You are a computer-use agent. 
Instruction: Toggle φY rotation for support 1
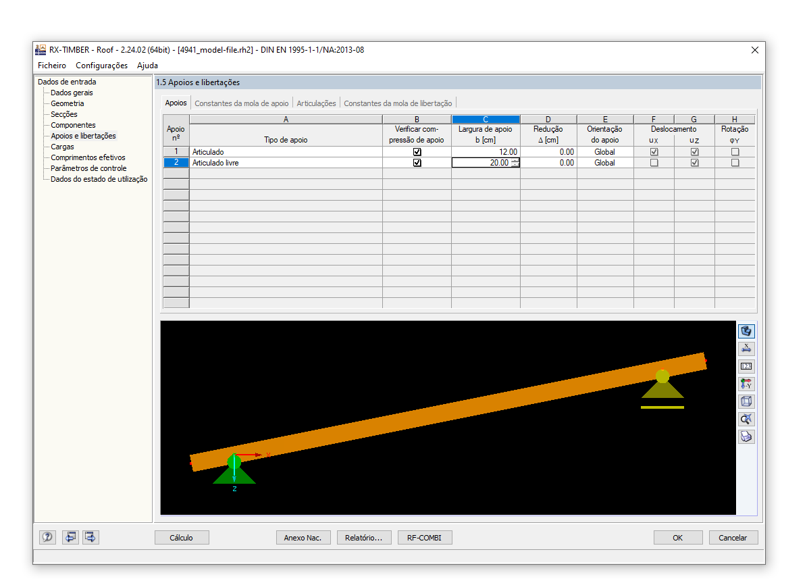[x=735, y=152]
